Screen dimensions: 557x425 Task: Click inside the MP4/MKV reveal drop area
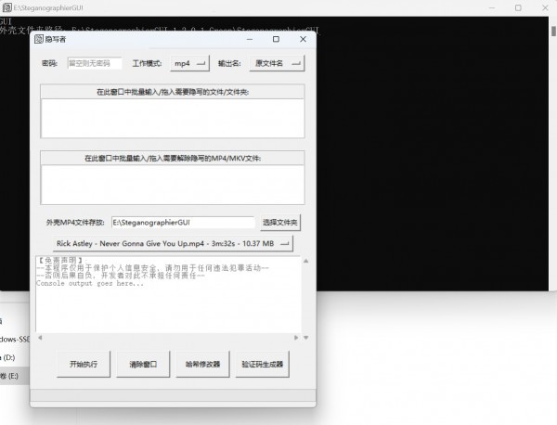pos(173,184)
